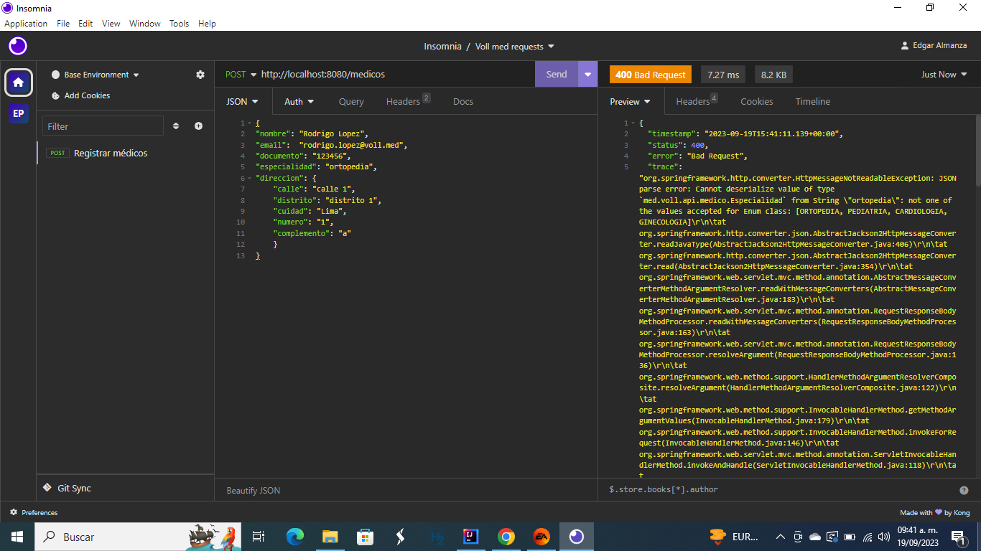Send the request
981x551 pixels.
point(557,74)
